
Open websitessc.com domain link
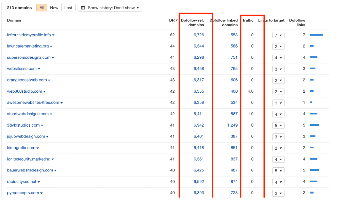point(22,69)
